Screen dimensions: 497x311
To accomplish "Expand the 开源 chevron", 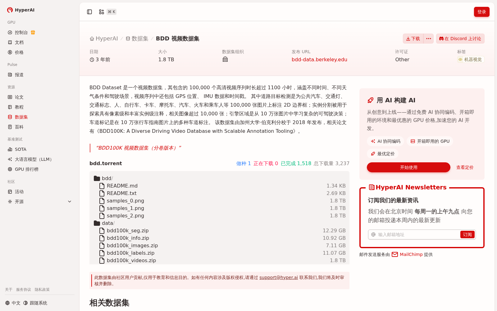I will [x=70, y=202].
